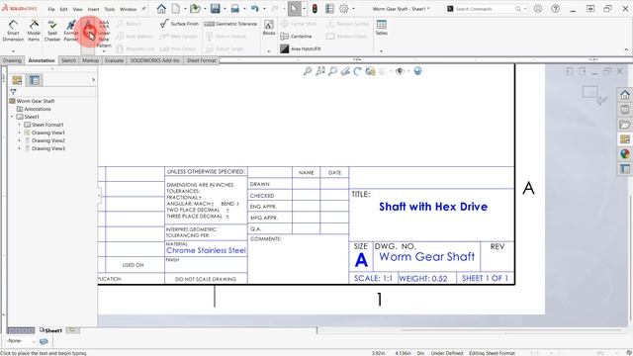Pin the menu bar with pushpin
The image size is (633, 356).
coord(143,9)
